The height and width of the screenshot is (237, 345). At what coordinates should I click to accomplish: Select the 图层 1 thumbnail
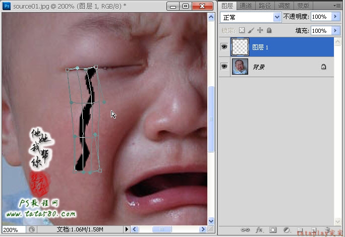point(240,47)
